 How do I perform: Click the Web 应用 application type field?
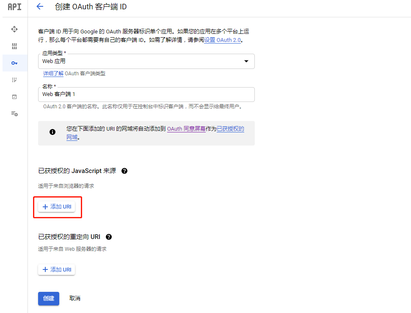[x=146, y=61]
